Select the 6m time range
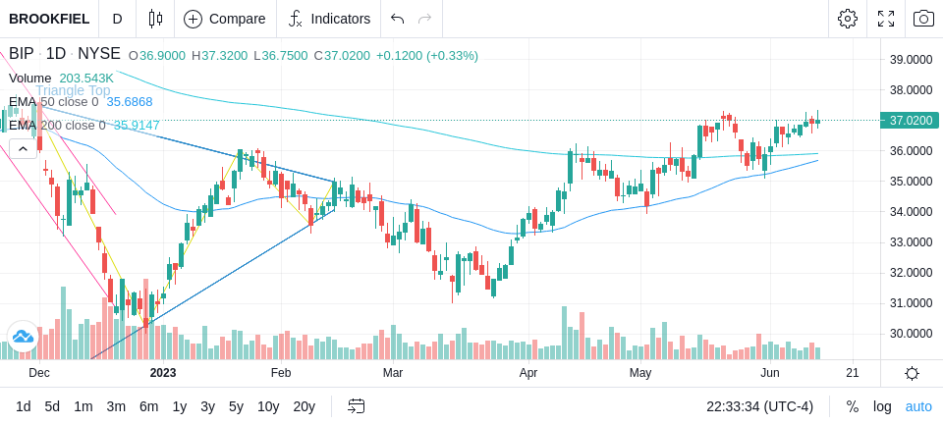Image resolution: width=943 pixels, height=425 pixels. pyautogui.click(x=148, y=407)
